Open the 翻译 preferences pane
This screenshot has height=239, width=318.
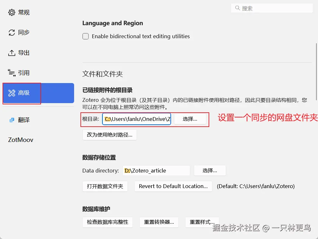pos(38,120)
